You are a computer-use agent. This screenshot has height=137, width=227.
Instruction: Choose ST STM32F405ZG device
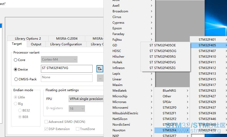pos(165,68)
